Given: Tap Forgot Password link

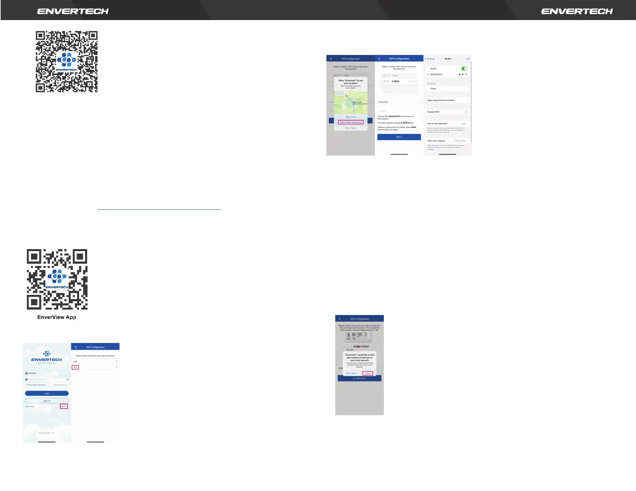Looking at the screenshot, I should click(x=61, y=385).
